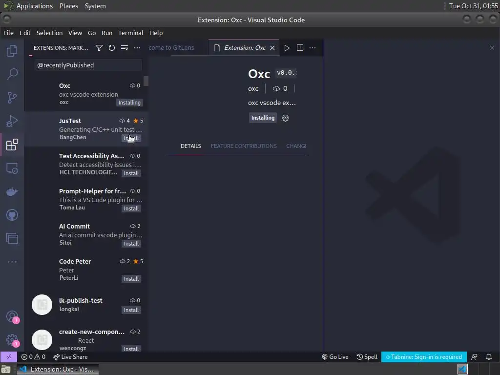Filter extensions with funnel icon
Image resolution: width=500 pixels, height=375 pixels.
[x=99, y=48]
